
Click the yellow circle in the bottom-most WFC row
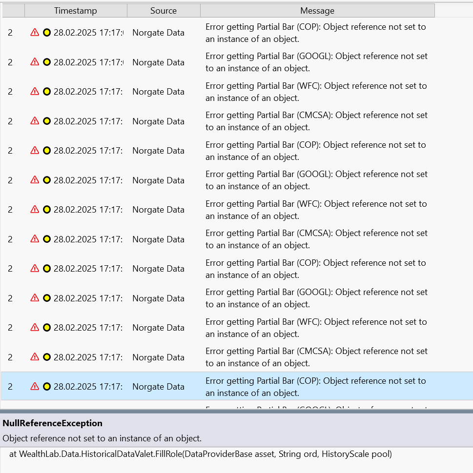tap(47, 328)
